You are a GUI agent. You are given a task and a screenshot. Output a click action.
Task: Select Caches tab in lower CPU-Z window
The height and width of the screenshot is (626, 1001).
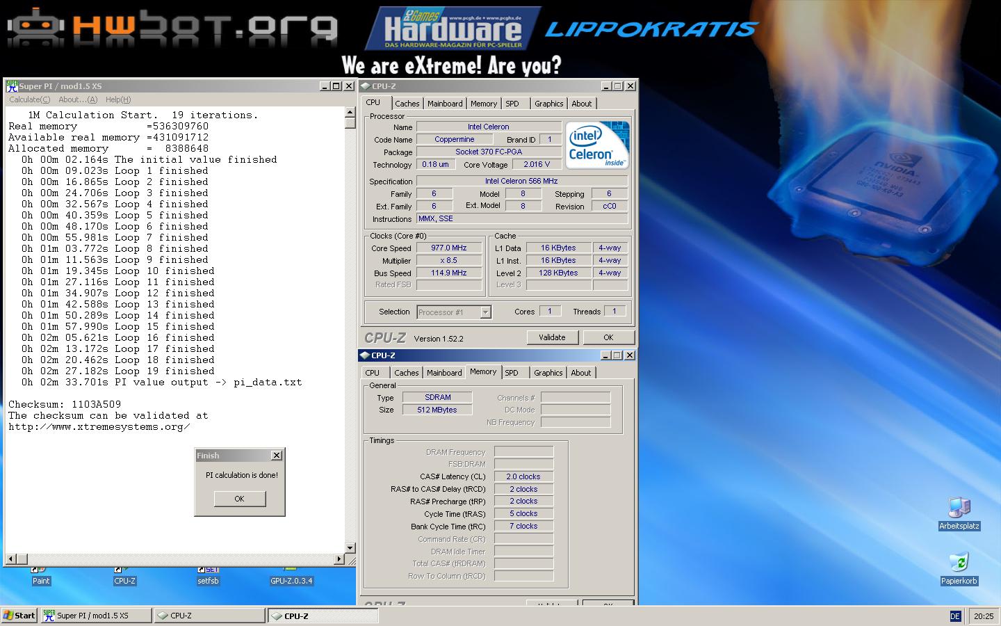407,373
